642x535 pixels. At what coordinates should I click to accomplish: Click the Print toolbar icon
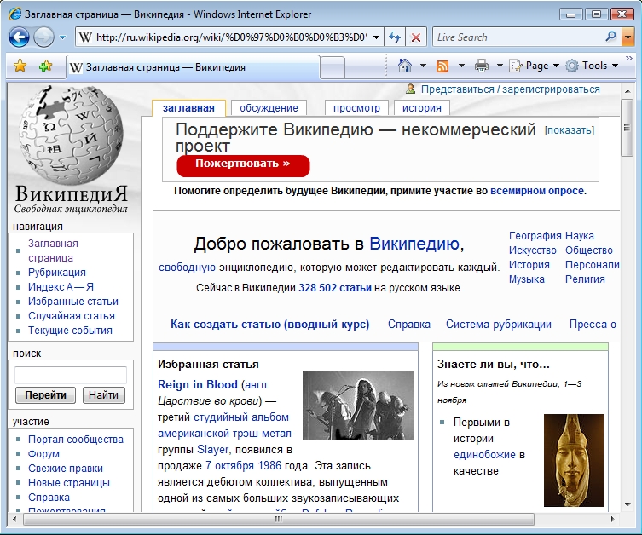[x=482, y=66]
